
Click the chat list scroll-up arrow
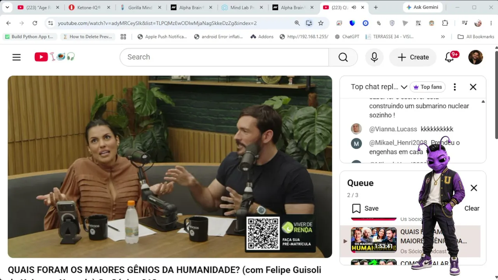(483, 102)
